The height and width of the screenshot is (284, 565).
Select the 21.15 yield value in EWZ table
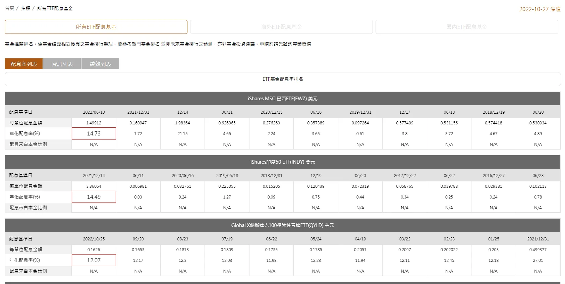[183, 134]
